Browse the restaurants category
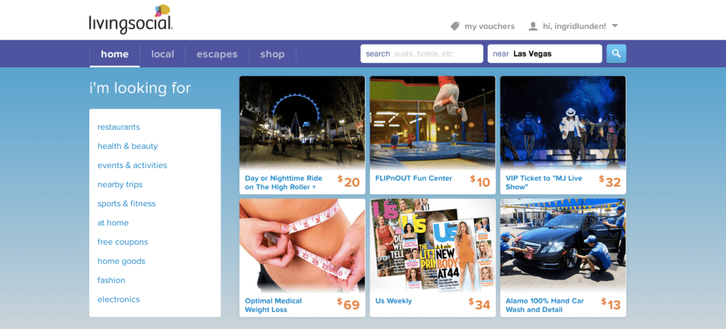Image resolution: width=726 pixels, height=329 pixels. 118,127
